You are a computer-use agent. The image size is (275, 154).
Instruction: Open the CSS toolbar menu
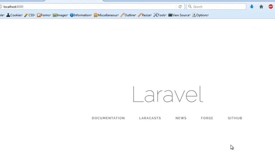tap(30, 15)
